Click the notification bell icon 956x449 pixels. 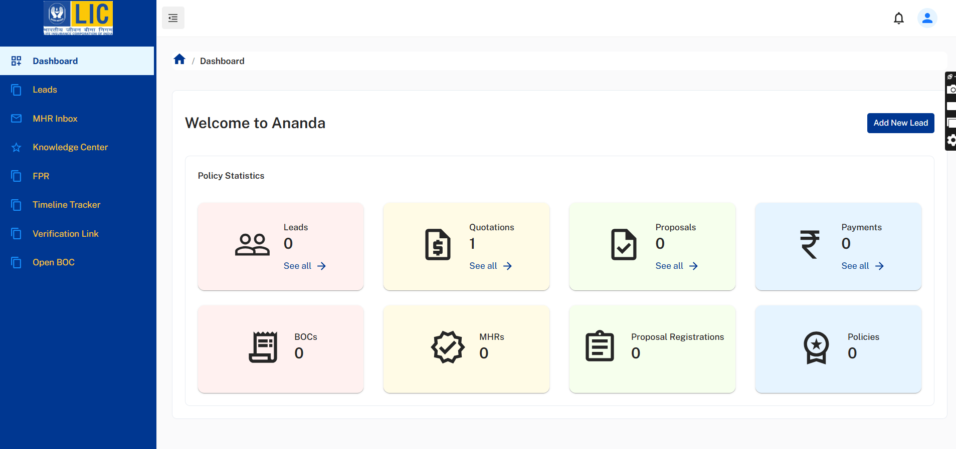coord(898,19)
